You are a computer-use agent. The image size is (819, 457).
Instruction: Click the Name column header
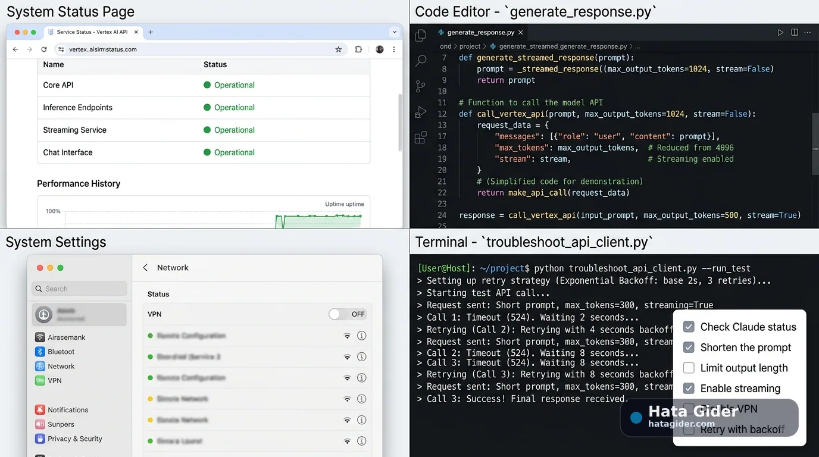click(x=54, y=64)
